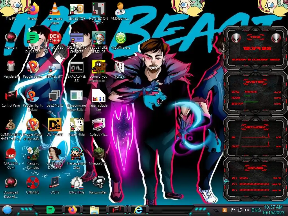Click the F:\ drive usage bar
The height and width of the screenshot is (216, 288).
(254, 184)
